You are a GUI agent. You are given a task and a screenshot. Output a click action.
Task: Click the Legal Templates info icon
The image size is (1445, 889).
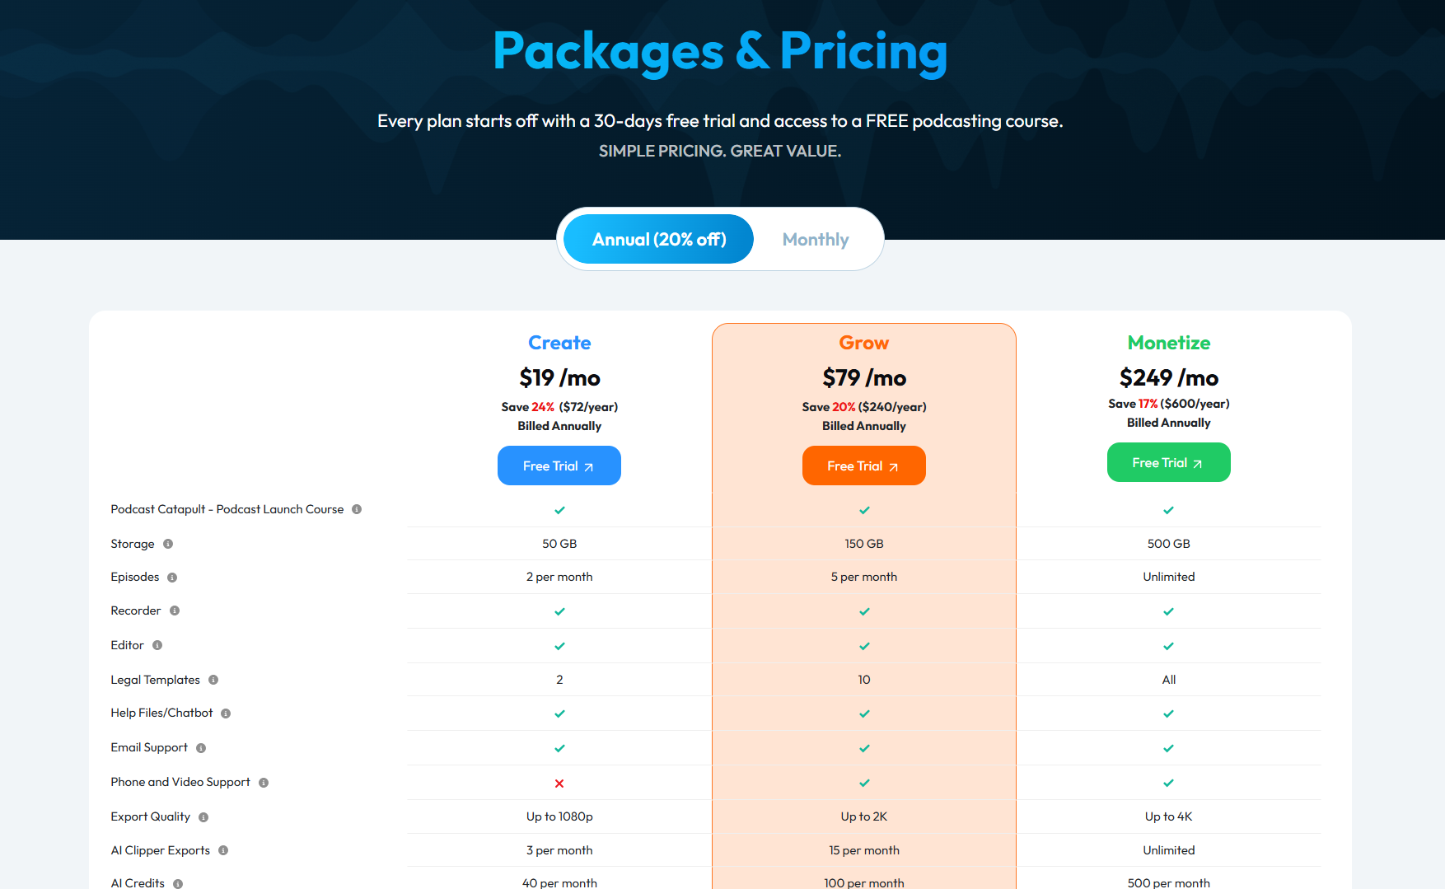pyautogui.click(x=213, y=680)
